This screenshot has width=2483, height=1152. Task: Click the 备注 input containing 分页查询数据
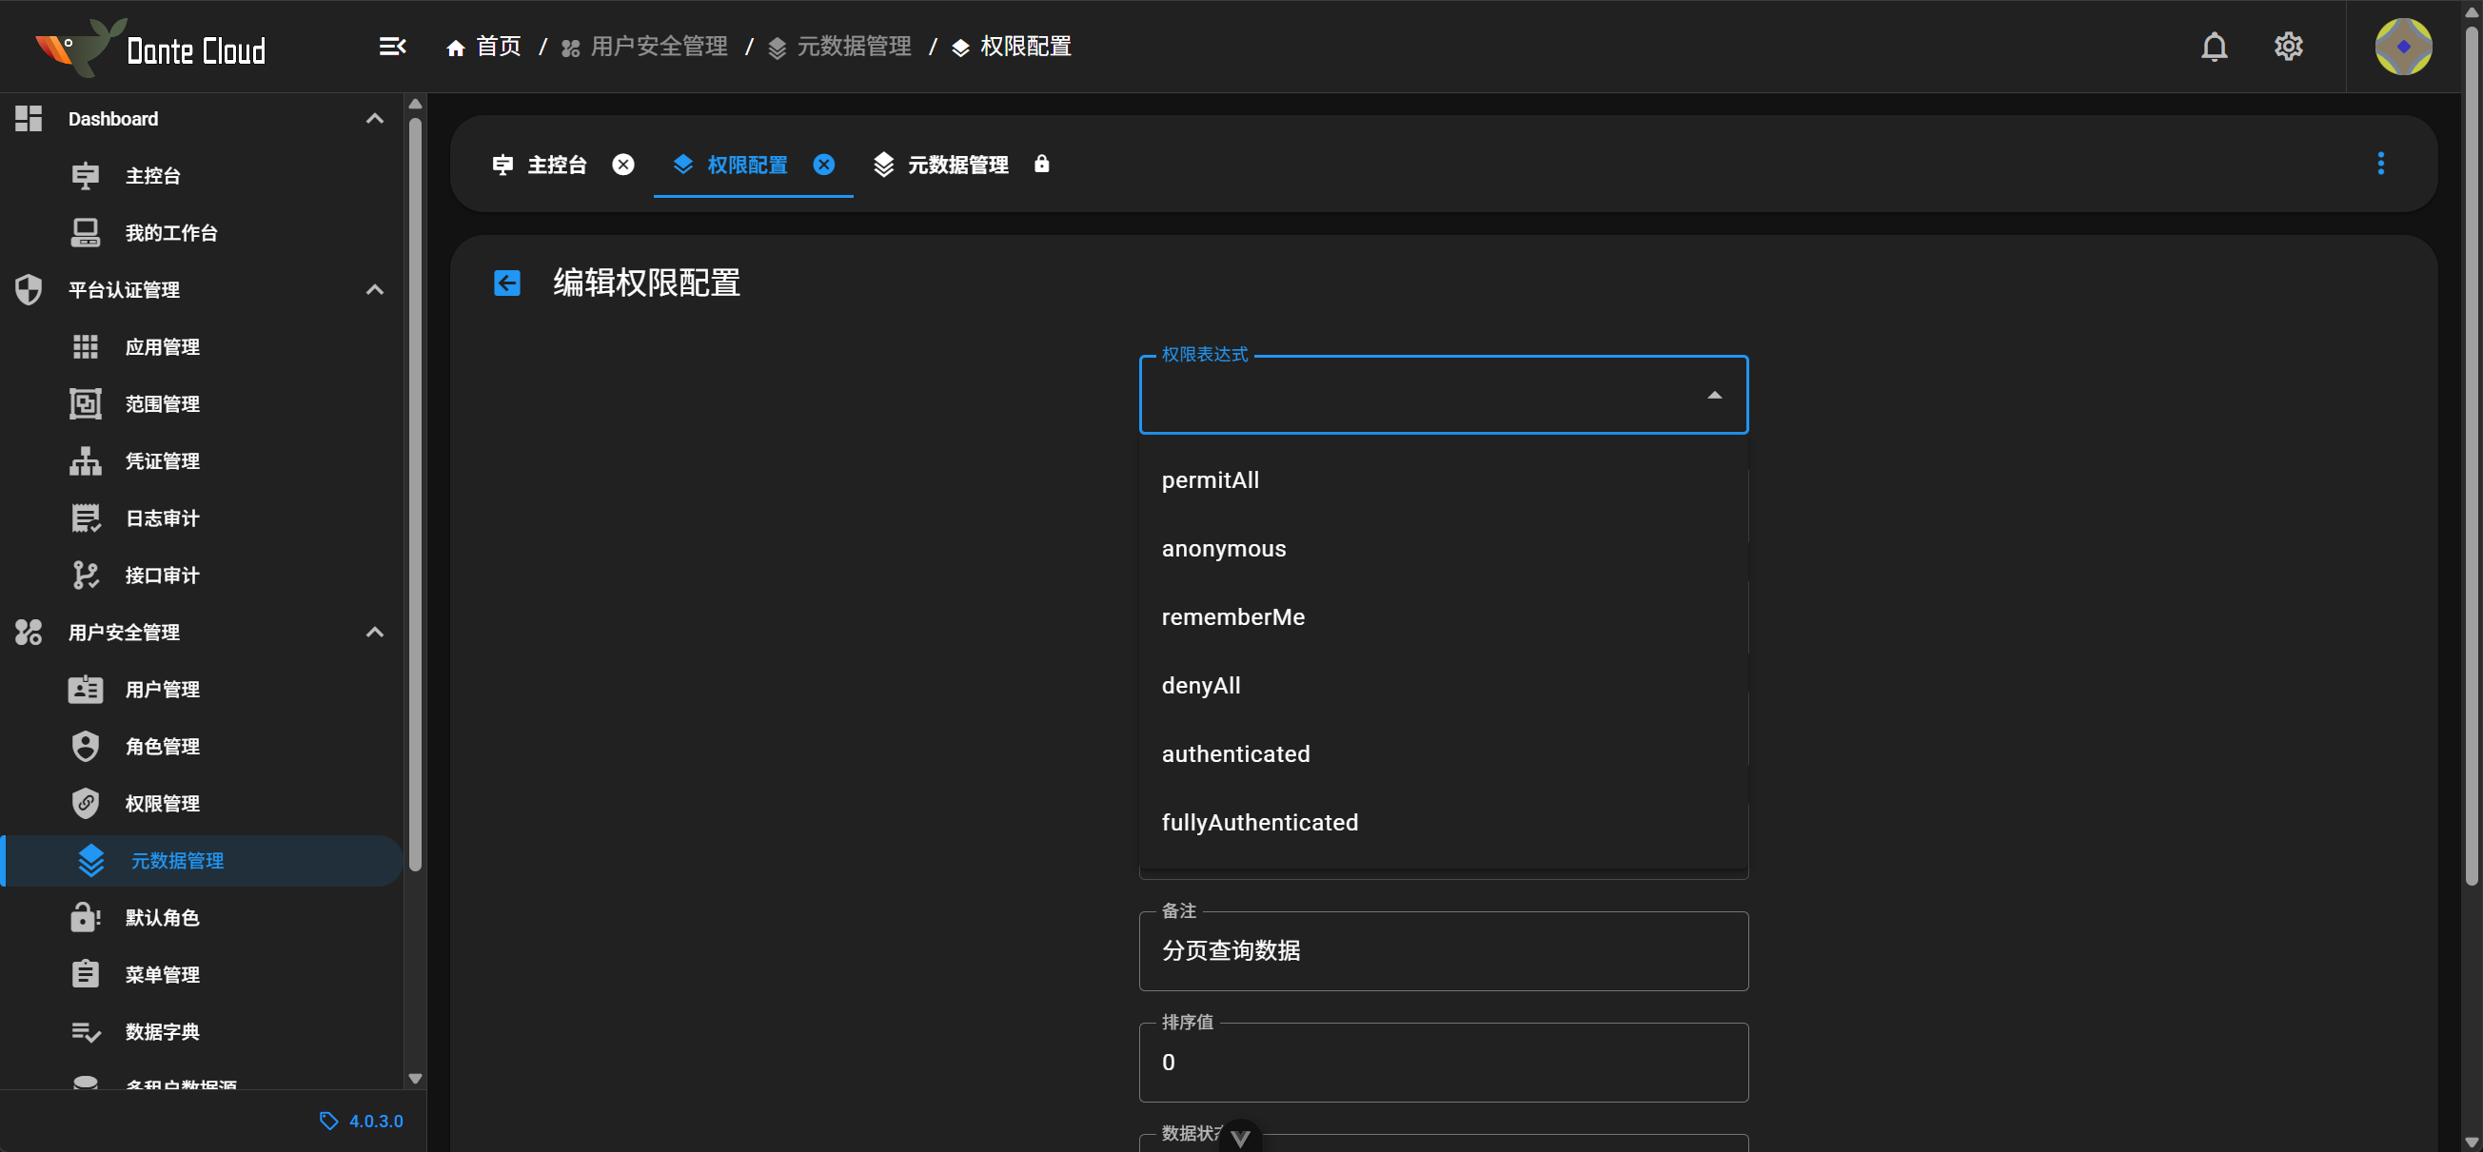1443,951
